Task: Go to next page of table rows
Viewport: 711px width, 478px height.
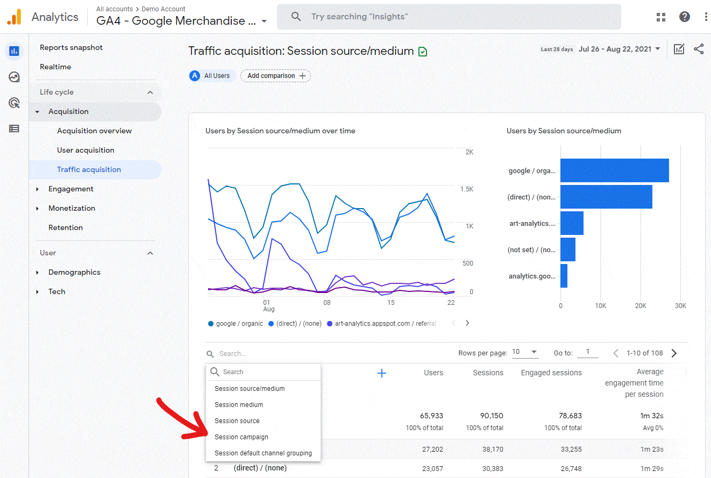Action: [674, 353]
